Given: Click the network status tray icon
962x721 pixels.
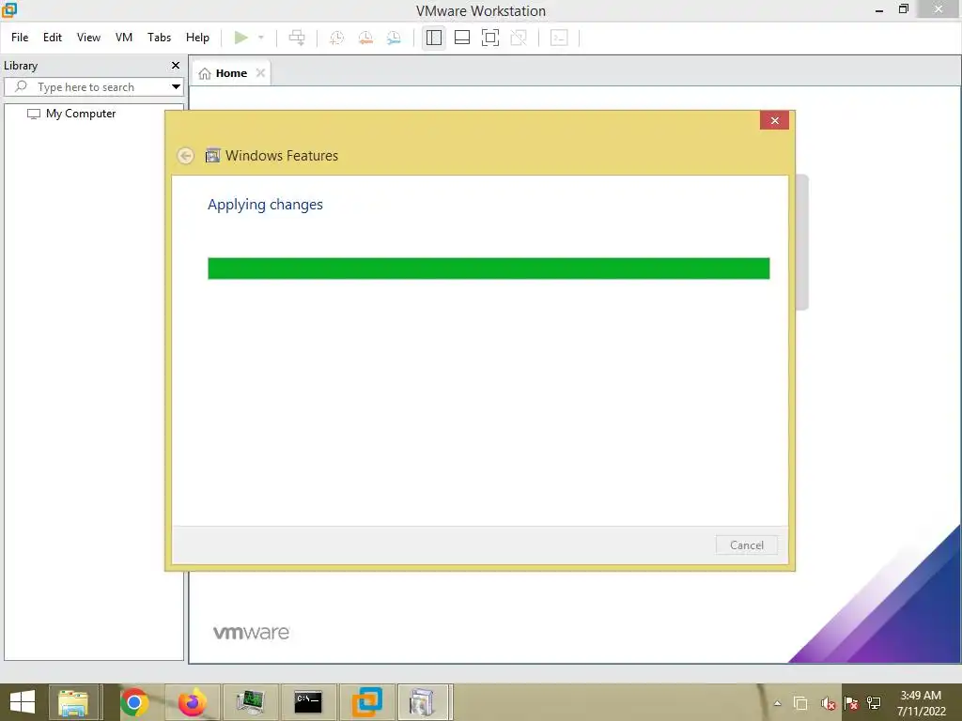Looking at the screenshot, I should (x=874, y=703).
